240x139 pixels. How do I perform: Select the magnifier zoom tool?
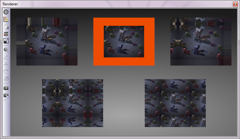pyautogui.click(x=6, y=50)
